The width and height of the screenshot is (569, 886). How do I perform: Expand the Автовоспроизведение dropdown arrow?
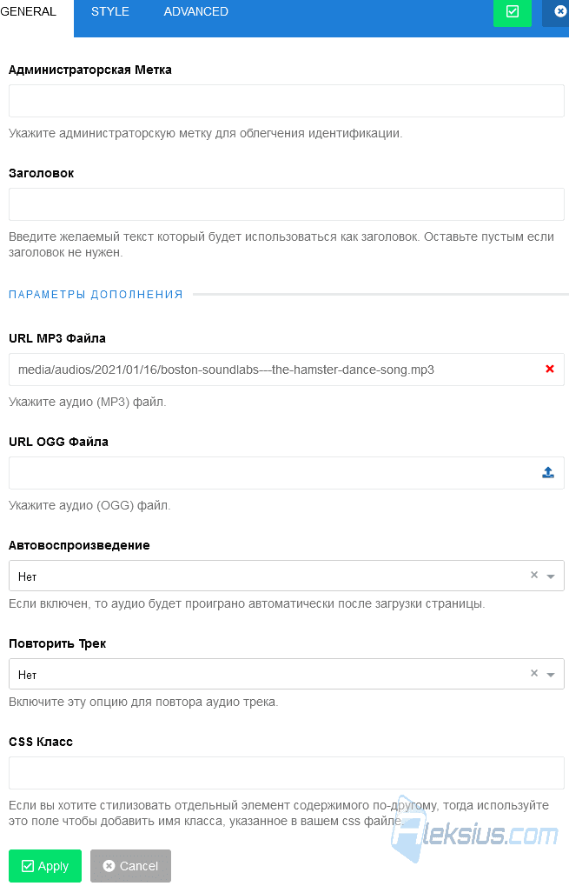coord(551,576)
